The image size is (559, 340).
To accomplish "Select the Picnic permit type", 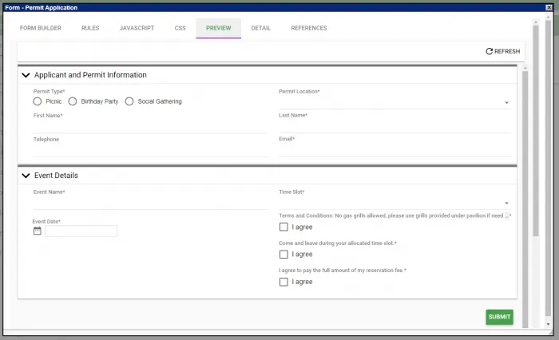I will click(38, 101).
